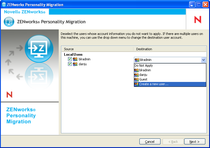Close the ZENworks Personality Migration window
The height and width of the screenshot is (148, 210).
(205, 5)
